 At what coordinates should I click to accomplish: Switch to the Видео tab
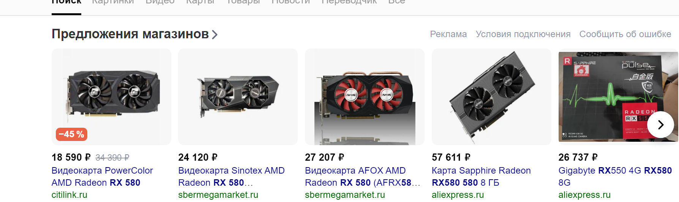point(160,2)
